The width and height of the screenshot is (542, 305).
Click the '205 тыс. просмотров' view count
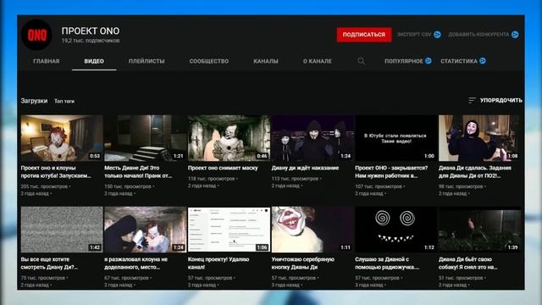tap(44, 186)
